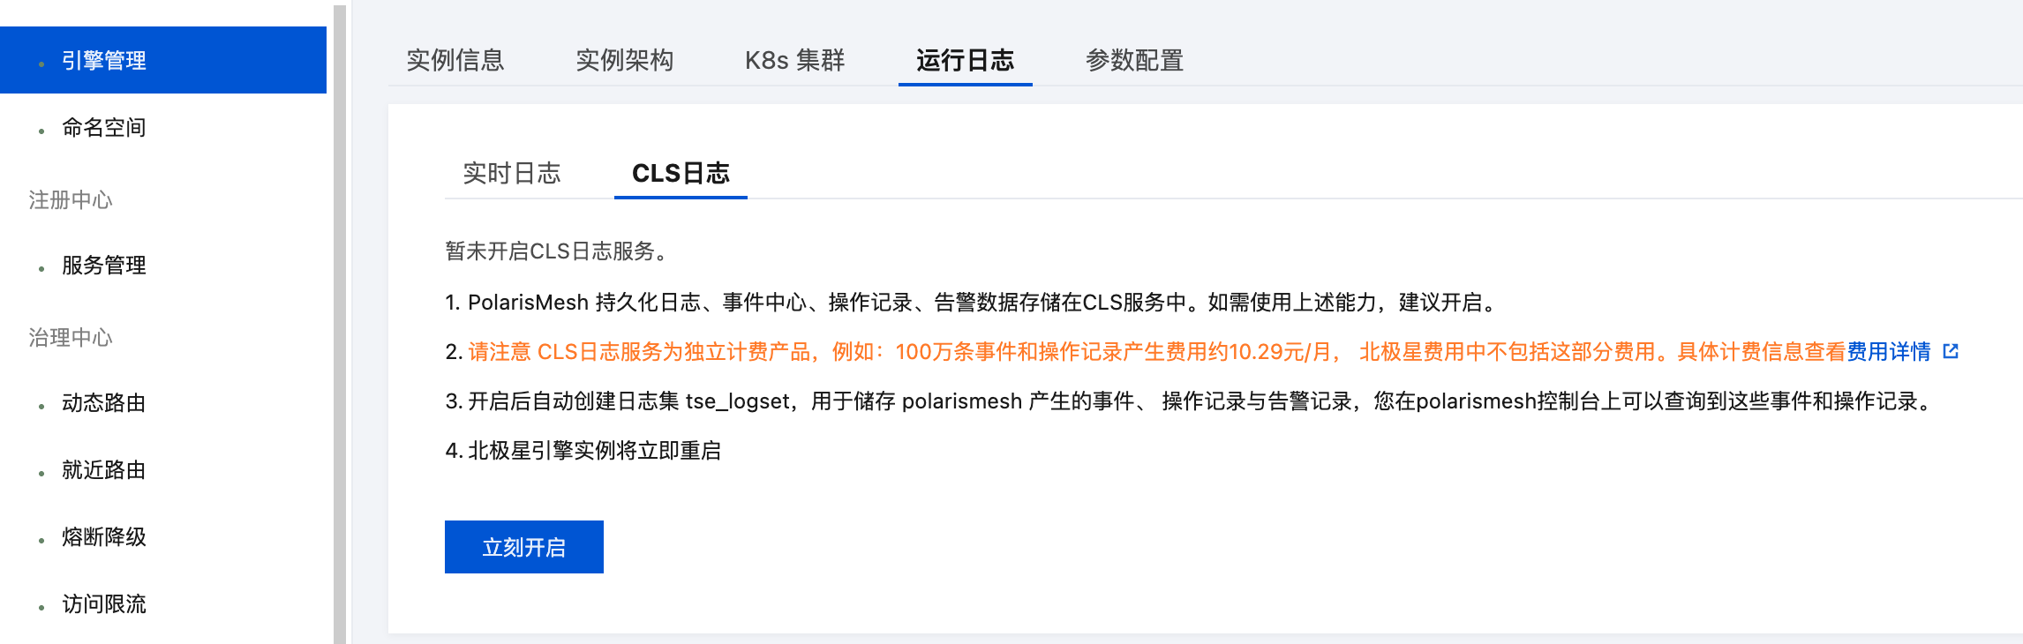2023x644 pixels.
Task: Open the K8s 集群 tab
Action: pos(794,60)
